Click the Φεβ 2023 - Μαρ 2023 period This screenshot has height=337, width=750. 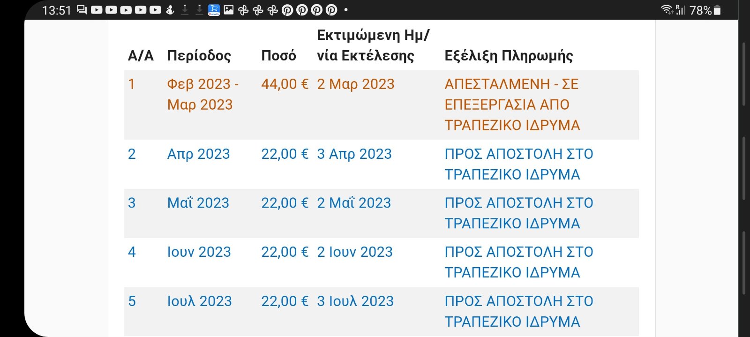tap(203, 94)
